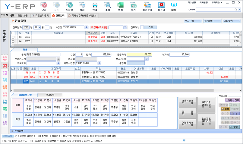The height and width of the screenshot is (144, 243).
Task: Click the 거래명세서 인쇄 button
Action: [187, 124]
